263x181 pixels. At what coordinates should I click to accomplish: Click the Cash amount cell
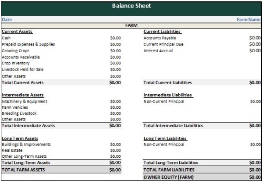click(x=115, y=38)
